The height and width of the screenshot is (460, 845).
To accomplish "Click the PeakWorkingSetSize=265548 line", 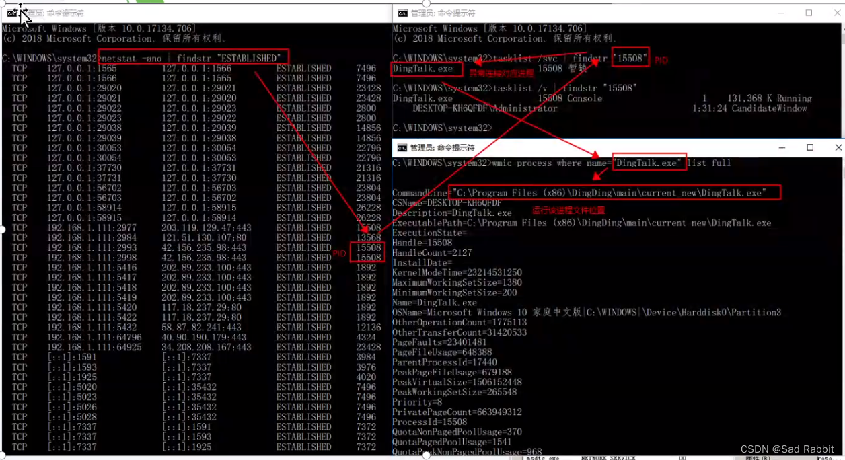I will tap(454, 392).
